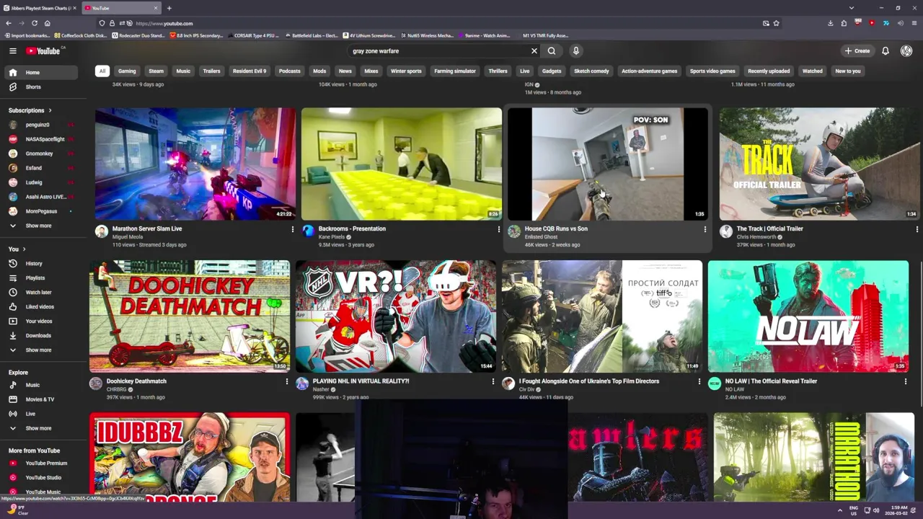
Task: Select the New to you chip
Action: click(848, 71)
